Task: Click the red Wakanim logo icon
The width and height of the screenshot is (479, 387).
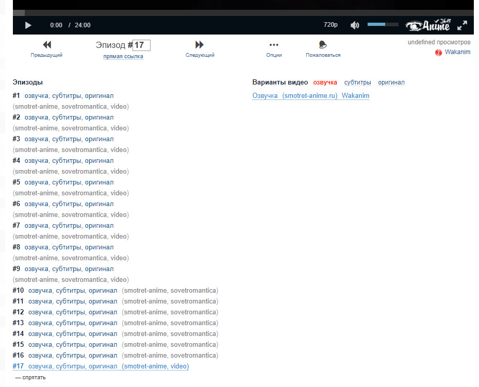Action: coord(438,53)
